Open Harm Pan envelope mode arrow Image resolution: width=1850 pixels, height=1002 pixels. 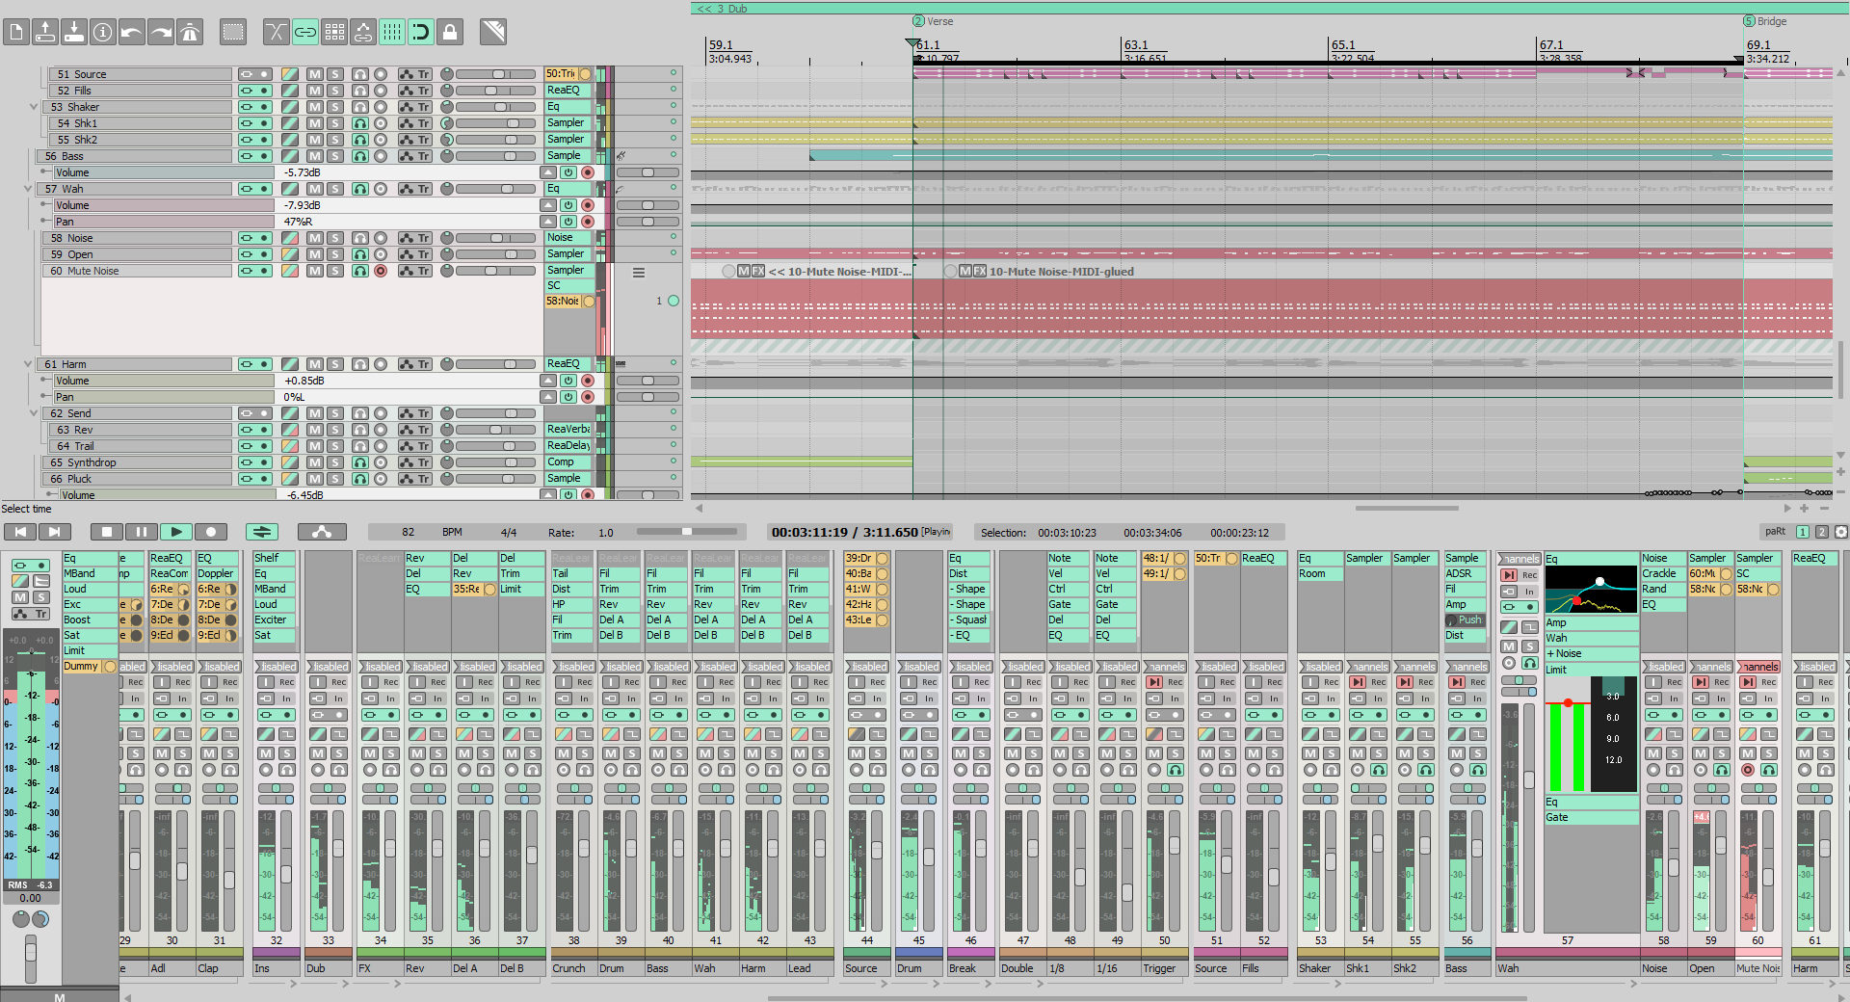[x=549, y=397]
